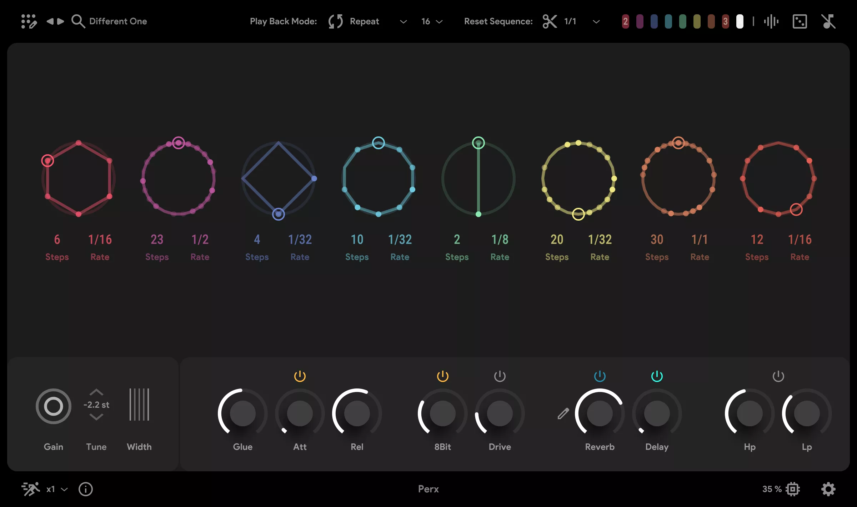This screenshot has height=507, width=857.
Task: Click the dice randomize icon
Action: click(x=800, y=21)
